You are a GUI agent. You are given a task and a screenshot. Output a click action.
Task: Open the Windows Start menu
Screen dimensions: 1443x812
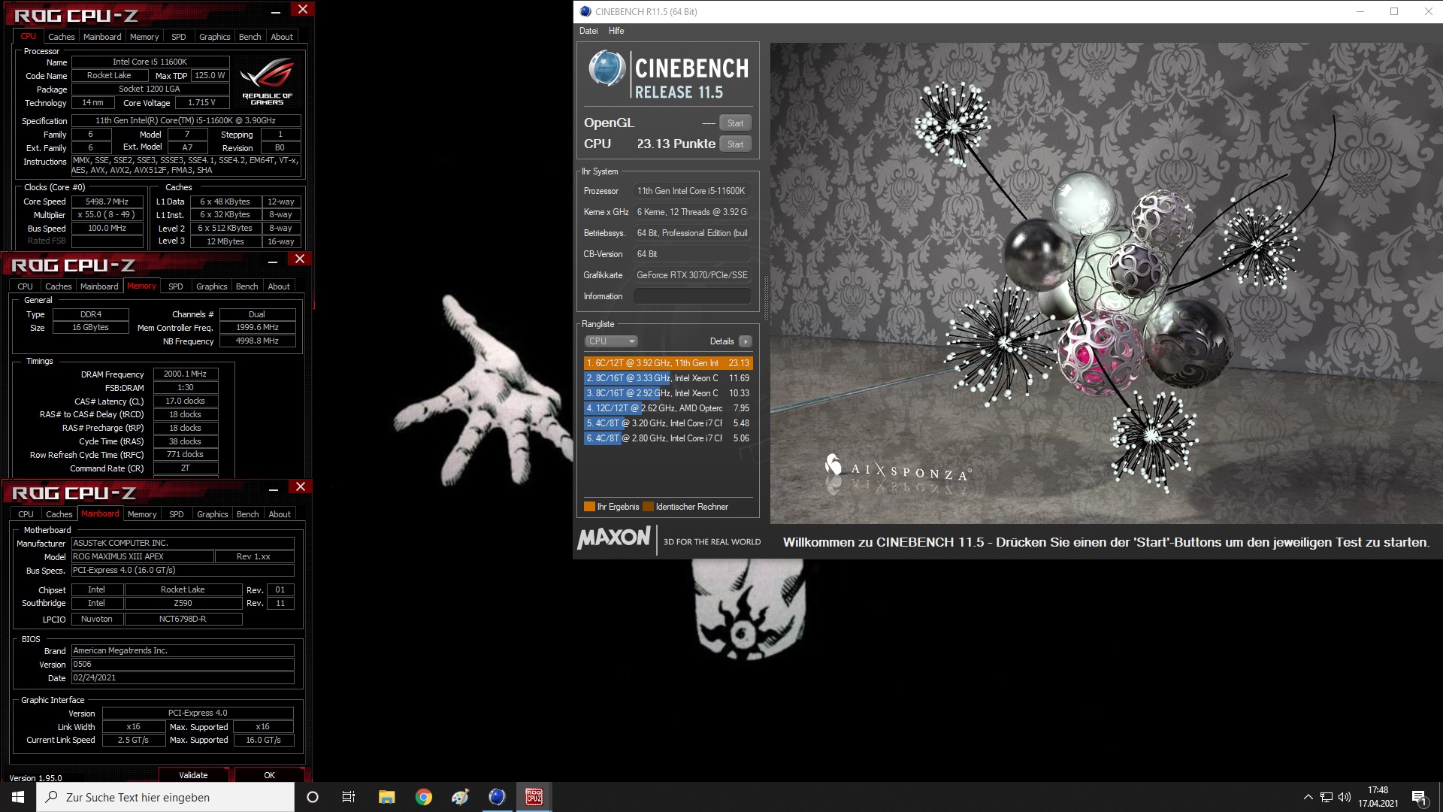click(x=18, y=797)
